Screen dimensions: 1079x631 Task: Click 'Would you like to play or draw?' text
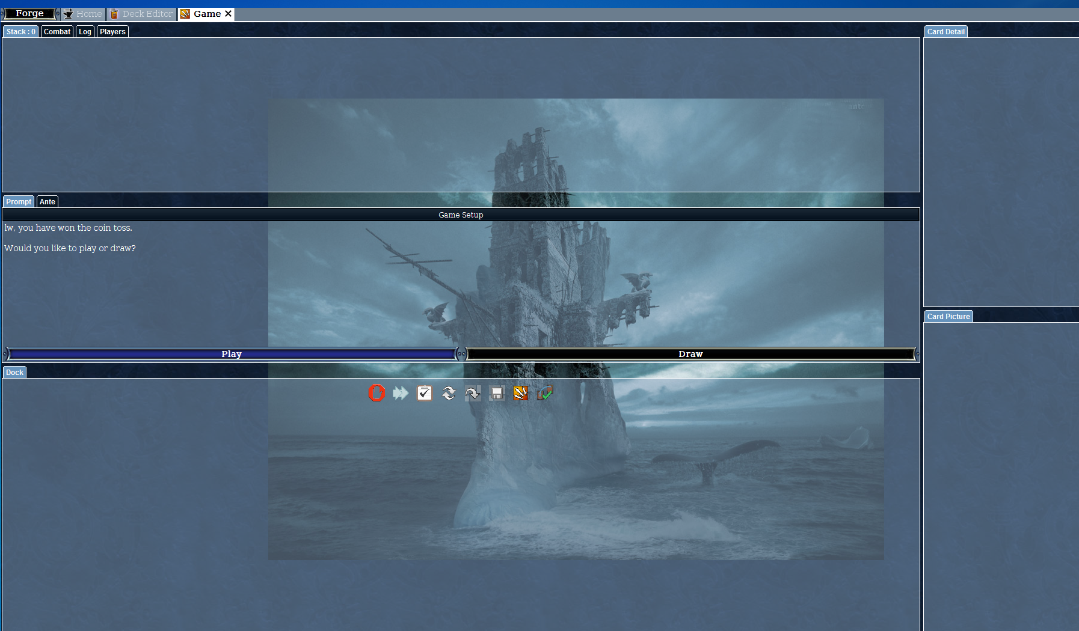[70, 248]
